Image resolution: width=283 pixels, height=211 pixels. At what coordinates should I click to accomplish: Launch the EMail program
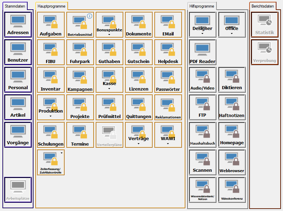[168, 25]
